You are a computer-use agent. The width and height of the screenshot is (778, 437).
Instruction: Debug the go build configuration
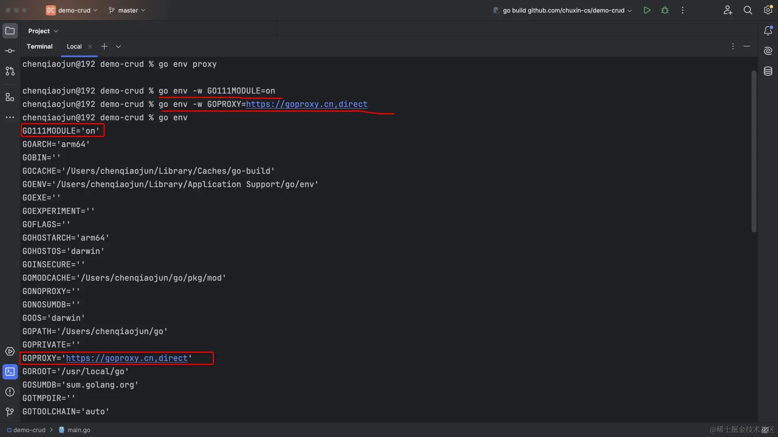click(665, 10)
